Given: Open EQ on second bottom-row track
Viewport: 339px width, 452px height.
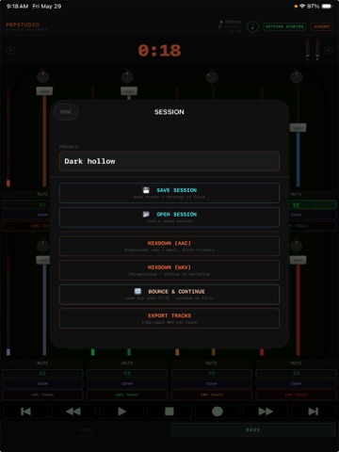Looking at the screenshot, I should (x=127, y=374).
